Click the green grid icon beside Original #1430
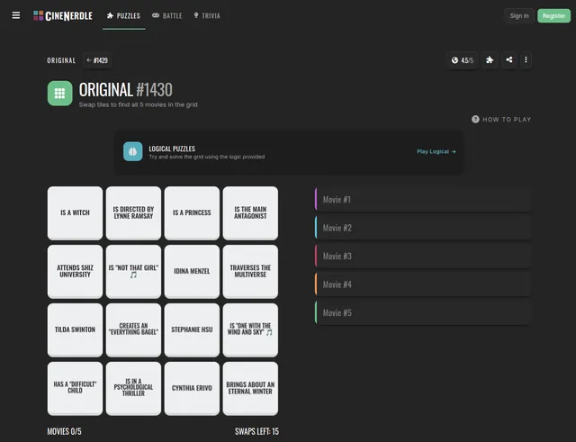This screenshot has height=442, width=576. coord(60,94)
